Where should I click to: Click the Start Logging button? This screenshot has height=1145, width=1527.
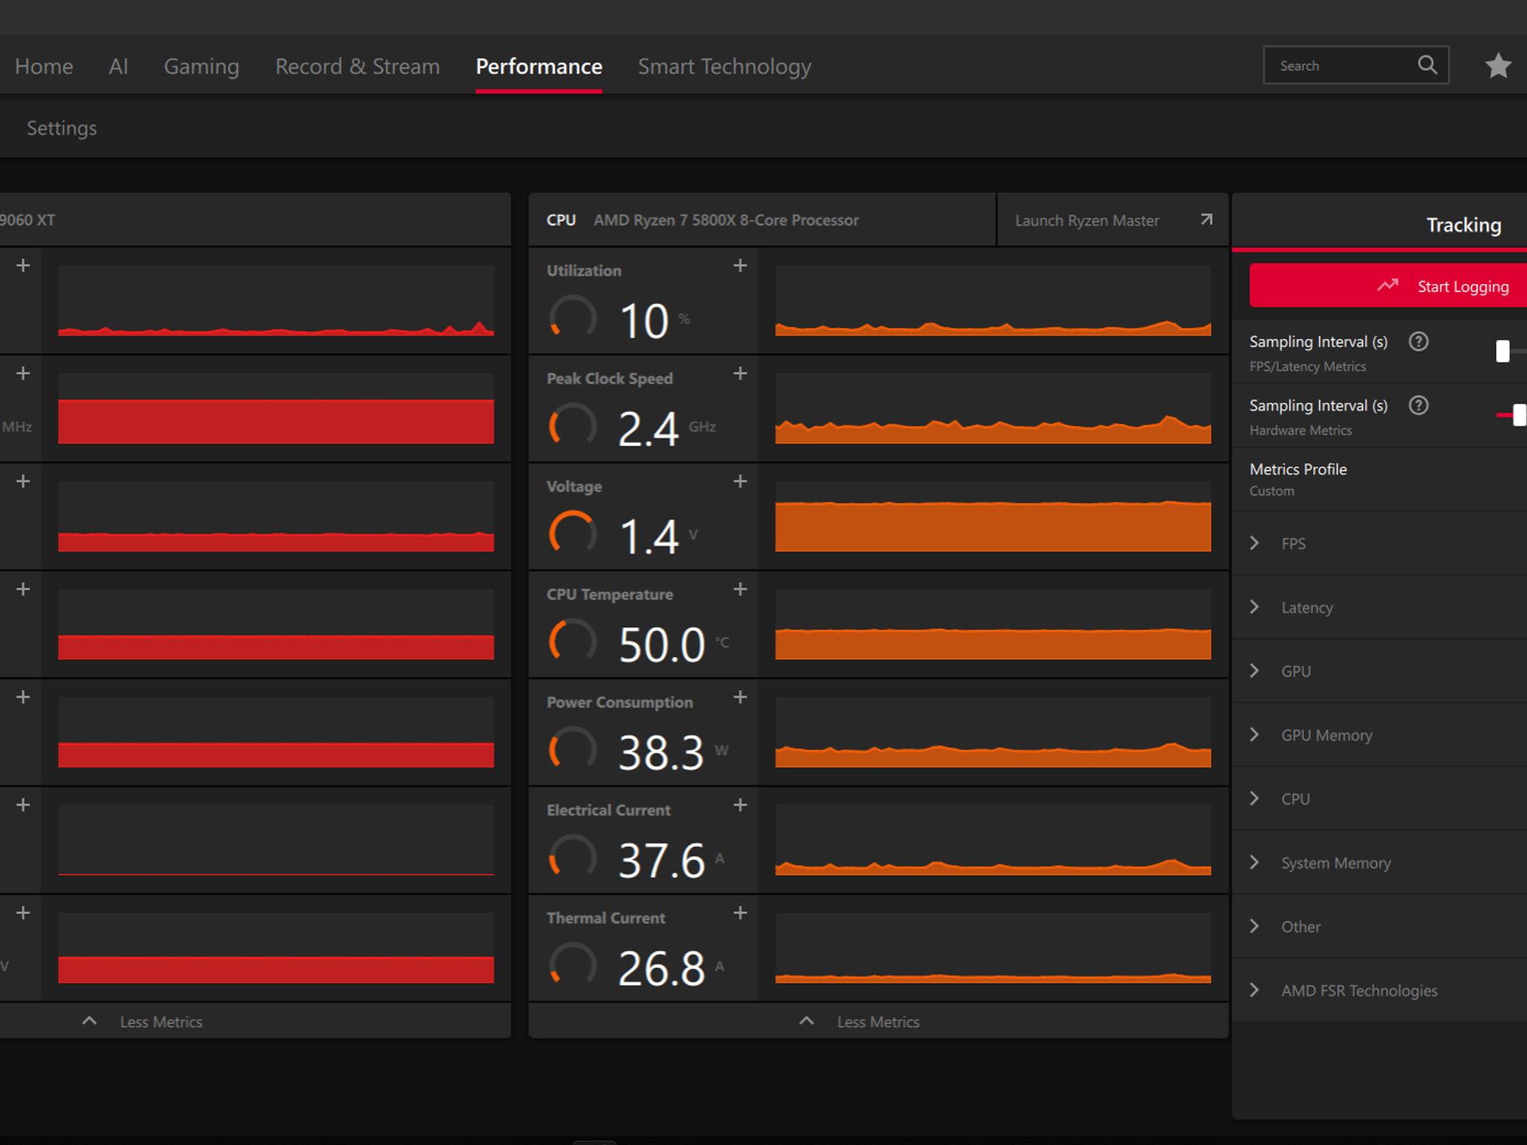tap(1388, 286)
